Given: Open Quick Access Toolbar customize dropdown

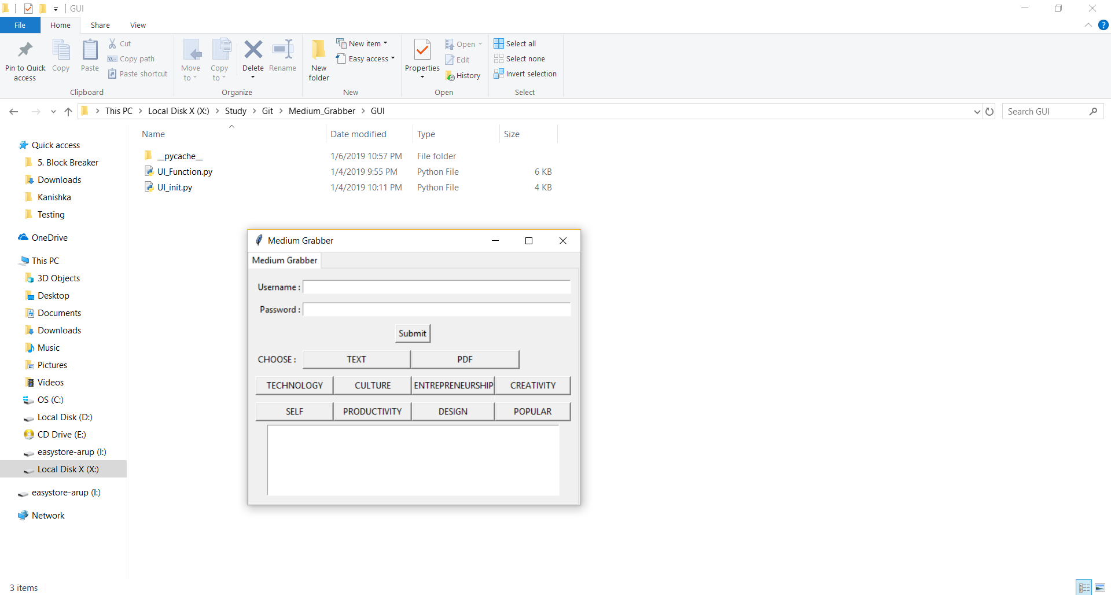Looking at the screenshot, I should [56, 9].
